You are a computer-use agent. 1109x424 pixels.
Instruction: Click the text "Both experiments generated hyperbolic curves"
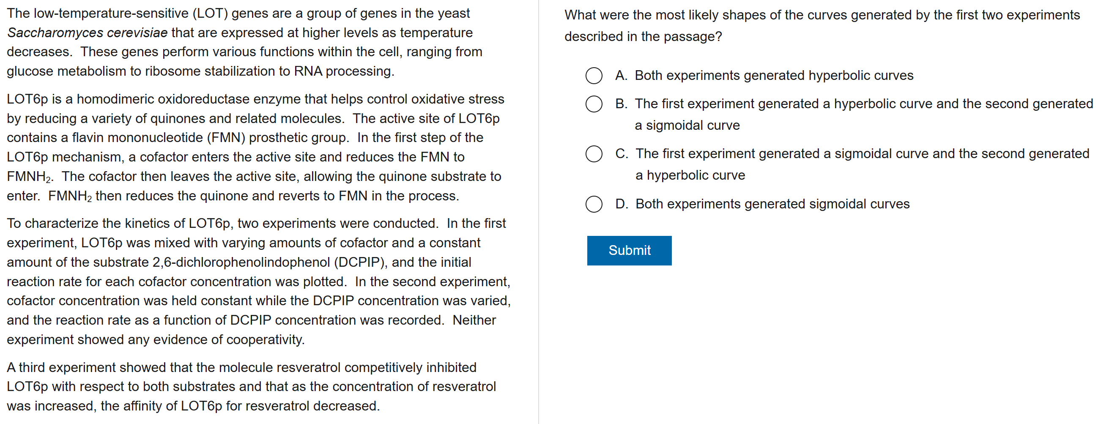(x=774, y=75)
